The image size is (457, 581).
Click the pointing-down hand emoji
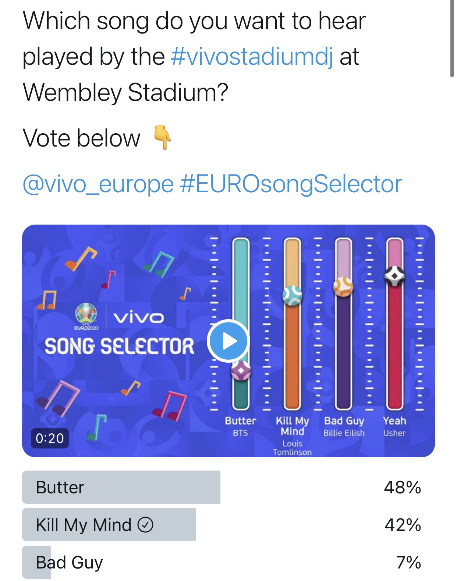pos(162,137)
